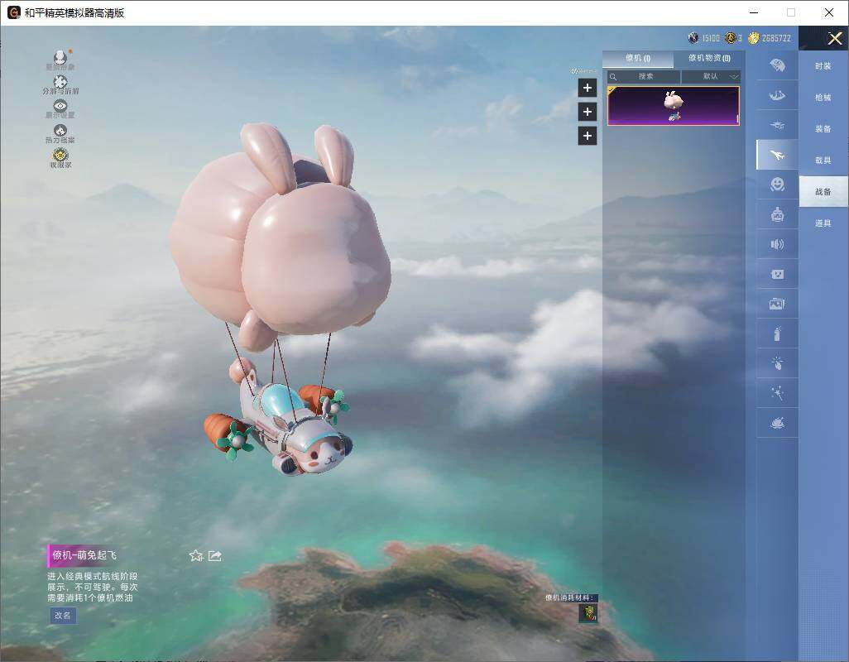The image size is (849, 662).
Task: Open the 道具 menu section
Action: click(x=823, y=223)
